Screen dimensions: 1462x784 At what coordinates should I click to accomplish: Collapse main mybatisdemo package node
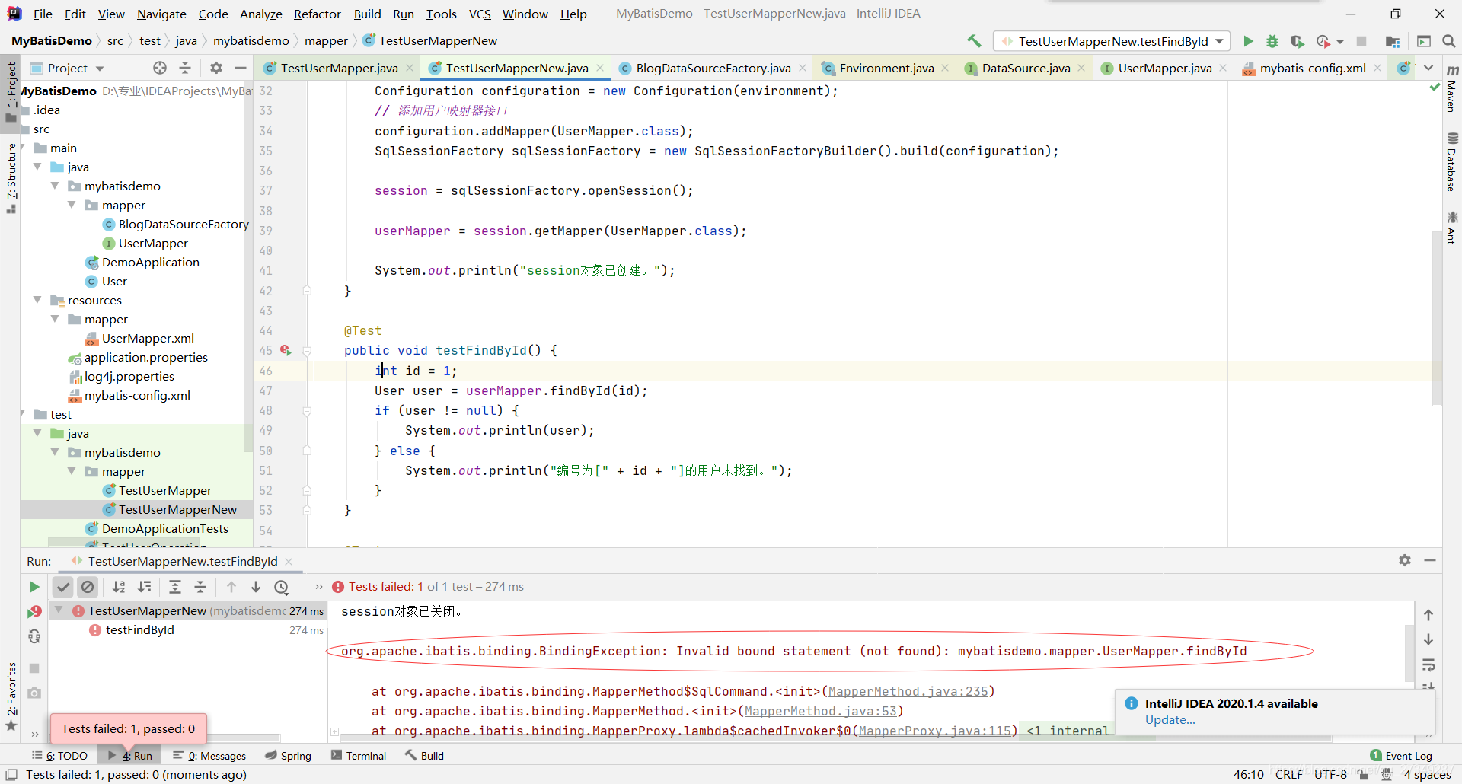click(55, 186)
